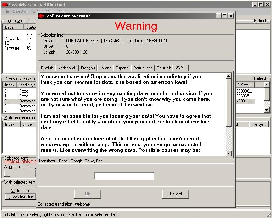Click the adjust selection ellipsis button

[7, 173]
